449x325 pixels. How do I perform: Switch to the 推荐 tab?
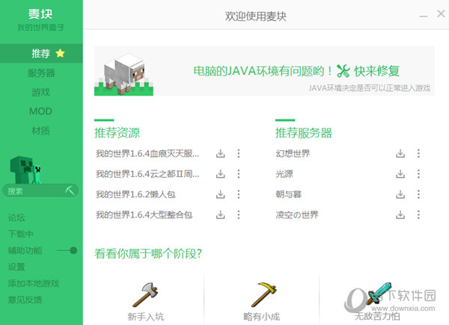click(x=41, y=54)
